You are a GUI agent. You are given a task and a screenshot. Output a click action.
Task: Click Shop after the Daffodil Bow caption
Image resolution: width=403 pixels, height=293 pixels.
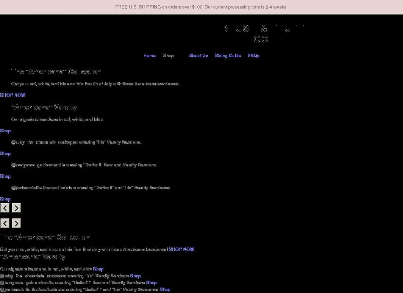click(x=5, y=176)
